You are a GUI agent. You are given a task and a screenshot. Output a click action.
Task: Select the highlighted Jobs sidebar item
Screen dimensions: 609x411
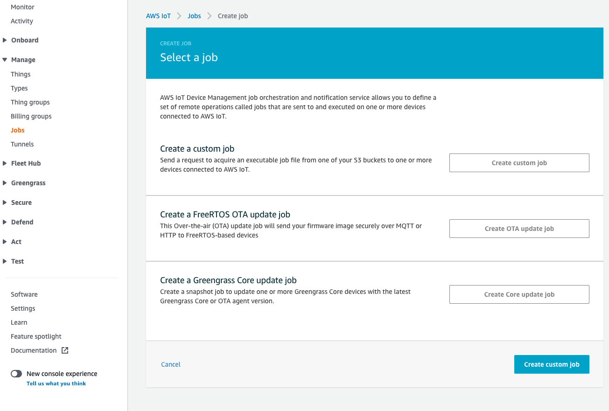(x=18, y=130)
